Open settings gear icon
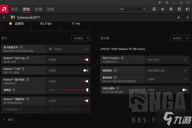The width and height of the screenshot is (192, 128). point(179,9)
